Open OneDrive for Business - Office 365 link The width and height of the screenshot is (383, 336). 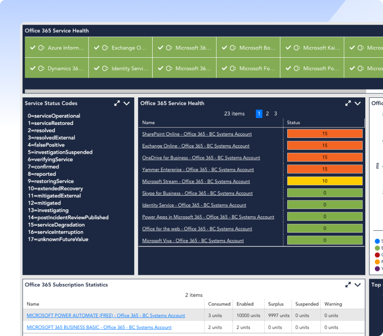click(201, 158)
